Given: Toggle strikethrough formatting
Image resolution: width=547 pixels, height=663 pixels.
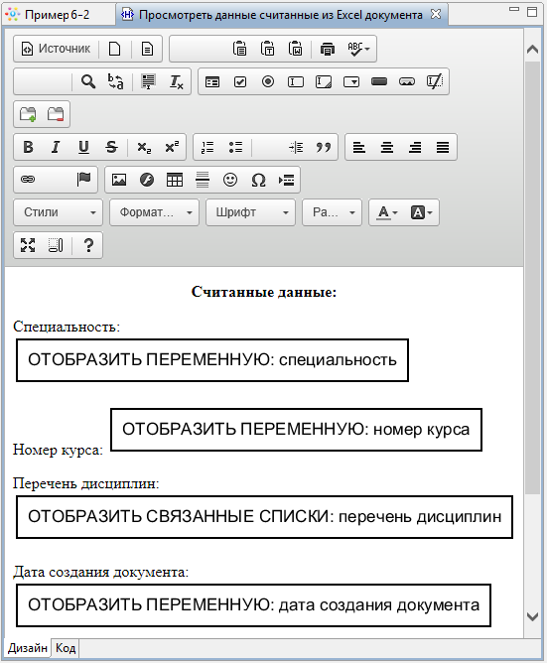Looking at the screenshot, I should (111, 147).
